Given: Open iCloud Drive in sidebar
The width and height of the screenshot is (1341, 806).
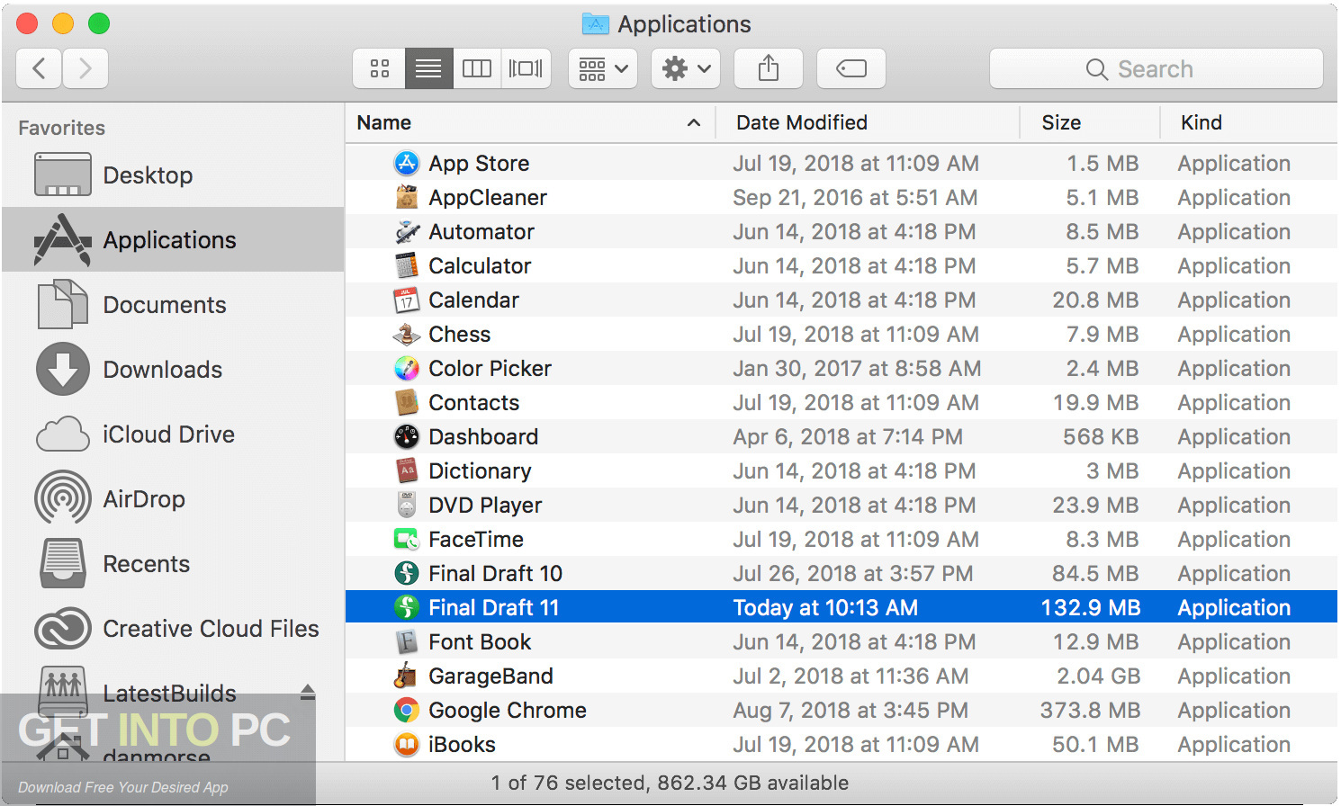Looking at the screenshot, I should coord(173,434).
